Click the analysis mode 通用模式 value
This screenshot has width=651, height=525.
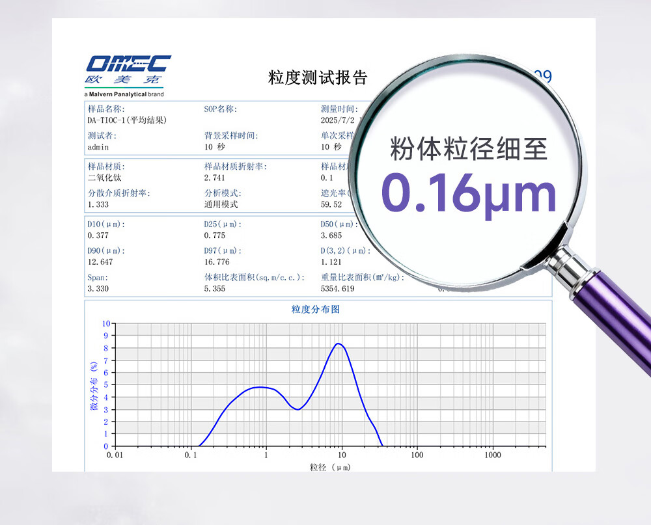click(x=221, y=204)
